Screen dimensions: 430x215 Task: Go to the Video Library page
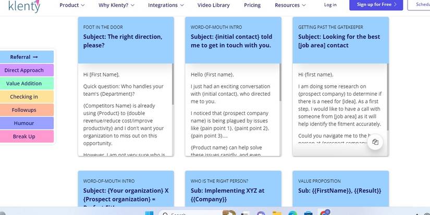click(x=213, y=5)
